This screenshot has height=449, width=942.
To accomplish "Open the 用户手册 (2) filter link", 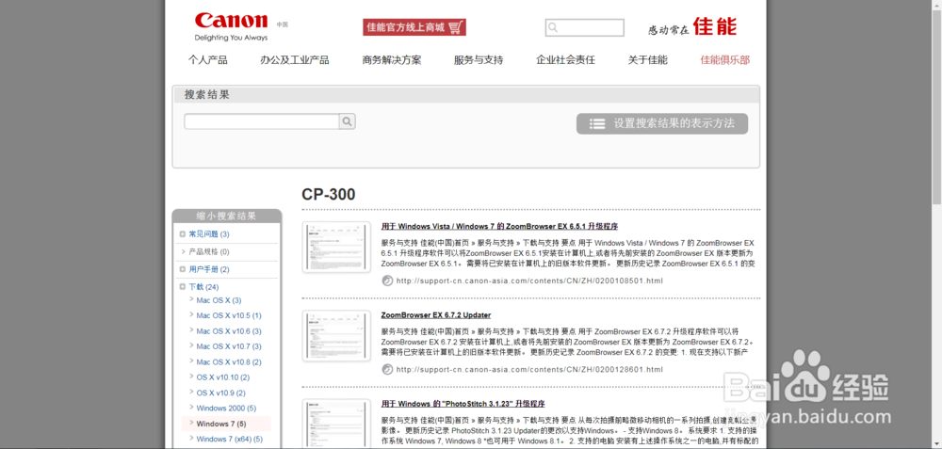I will point(209,269).
